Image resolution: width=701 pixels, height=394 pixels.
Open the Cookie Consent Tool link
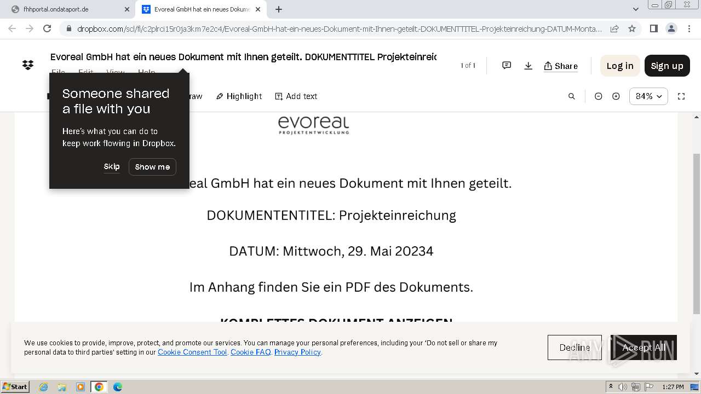tap(192, 352)
